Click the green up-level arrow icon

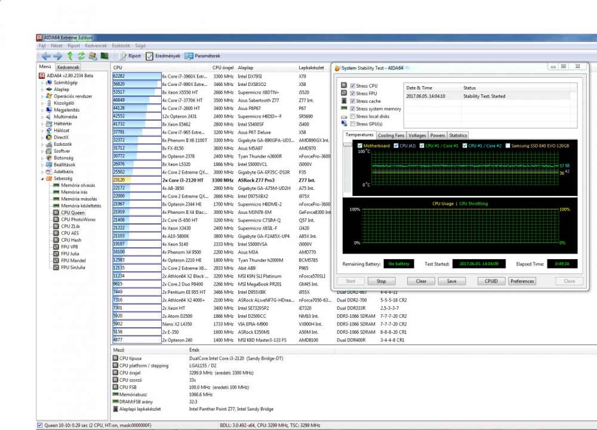tap(70, 56)
